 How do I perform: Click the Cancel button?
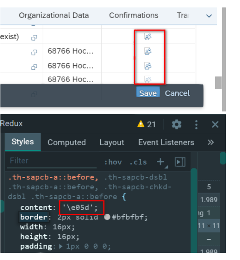pyautogui.click(x=177, y=93)
